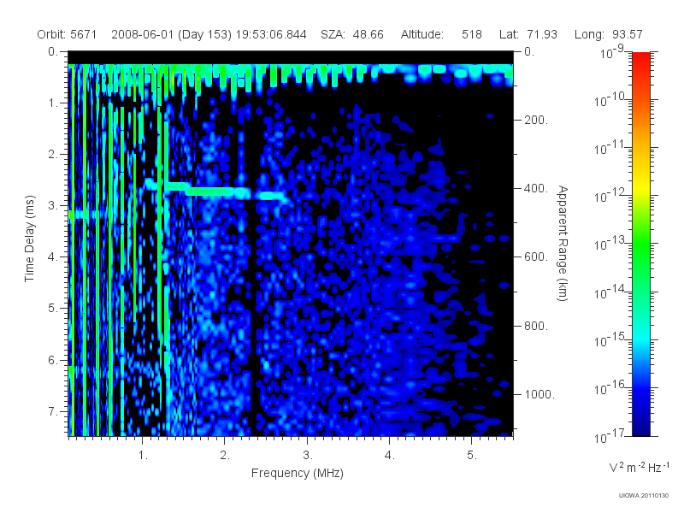The image size is (684, 513).
Task: Click the 1. frequency tick label
Action: pyautogui.click(x=143, y=456)
